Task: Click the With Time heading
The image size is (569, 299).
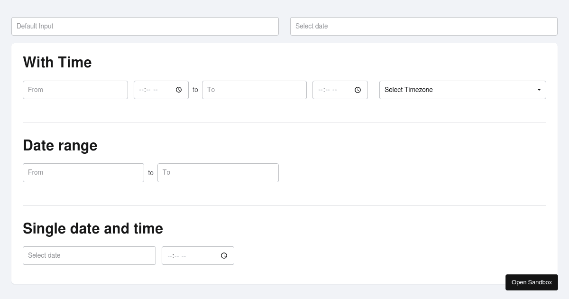Action: click(57, 62)
